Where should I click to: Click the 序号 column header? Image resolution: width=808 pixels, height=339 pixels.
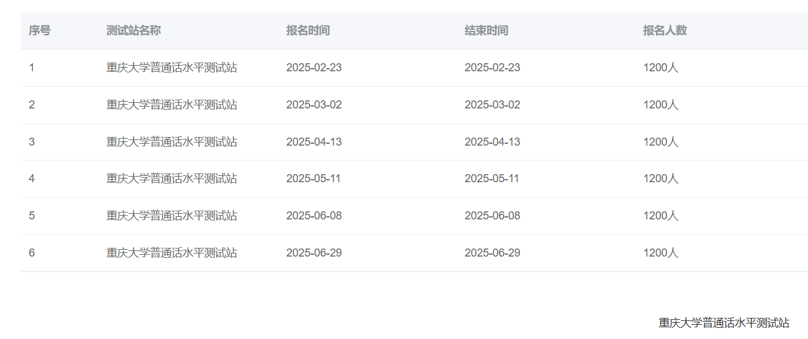pos(40,30)
